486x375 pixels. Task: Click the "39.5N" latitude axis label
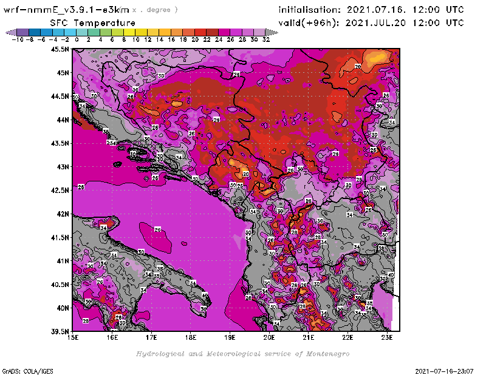[60, 331]
